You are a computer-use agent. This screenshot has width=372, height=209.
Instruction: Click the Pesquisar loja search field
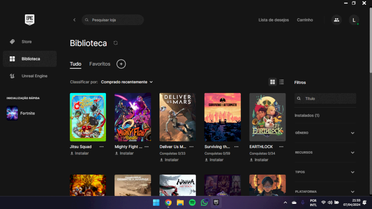pyautogui.click(x=113, y=20)
